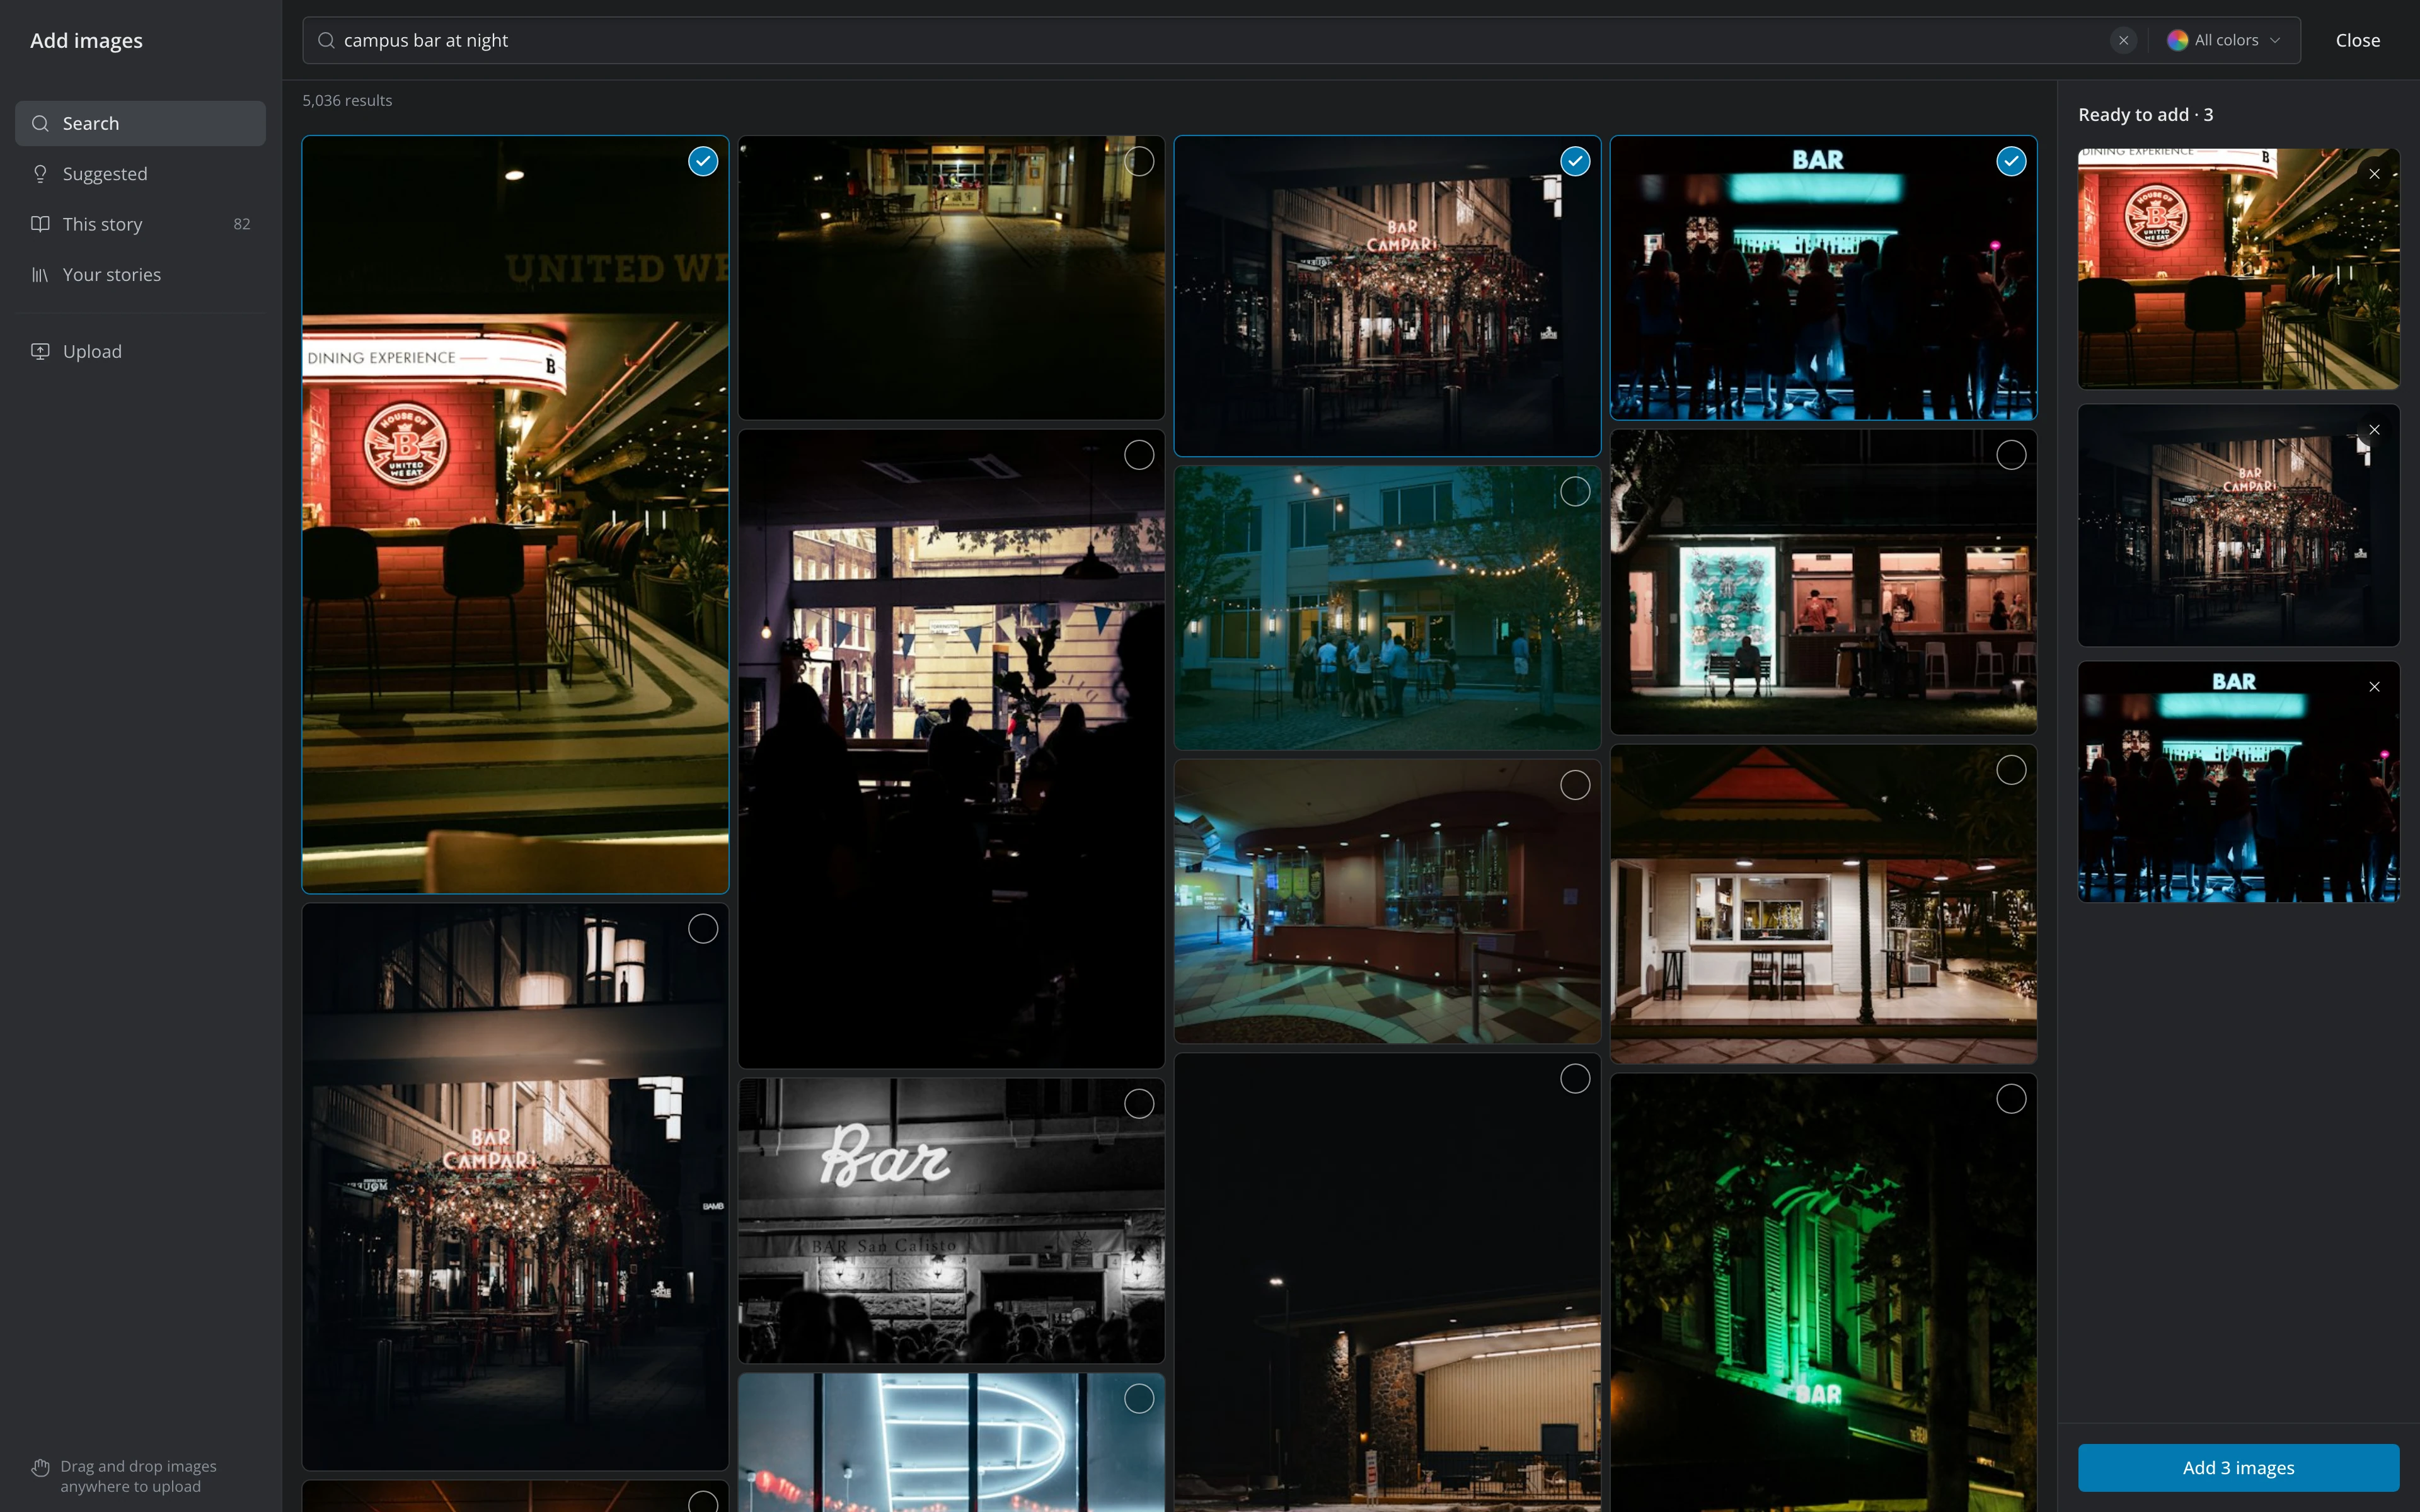The width and height of the screenshot is (2420, 1512).
Task: Deselect the blue neon BAR crowd photo
Action: point(2011,161)
